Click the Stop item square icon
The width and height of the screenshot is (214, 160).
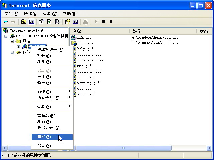pos(103,21)
